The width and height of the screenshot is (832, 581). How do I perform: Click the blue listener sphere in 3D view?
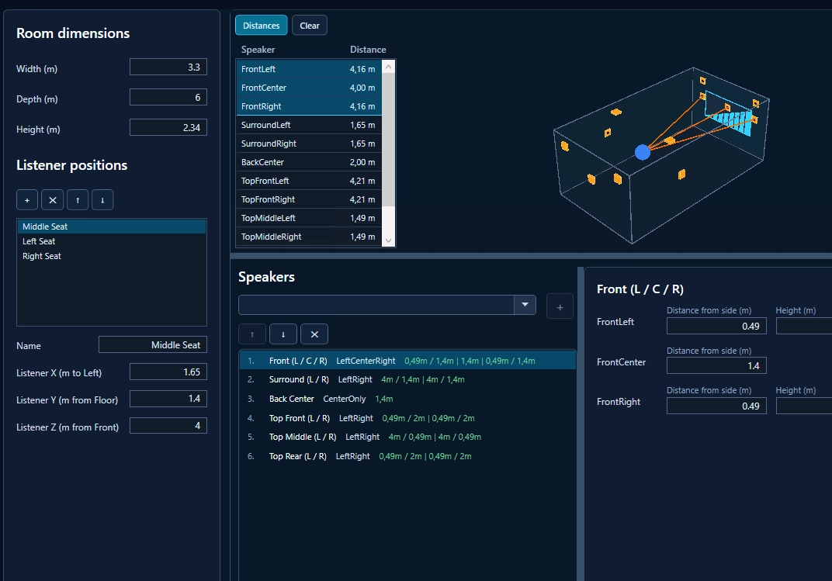[x=643, y=152]
